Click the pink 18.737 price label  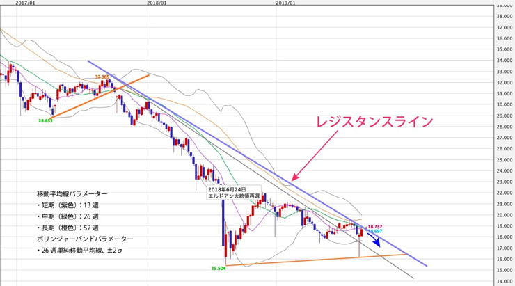(374, 227)
